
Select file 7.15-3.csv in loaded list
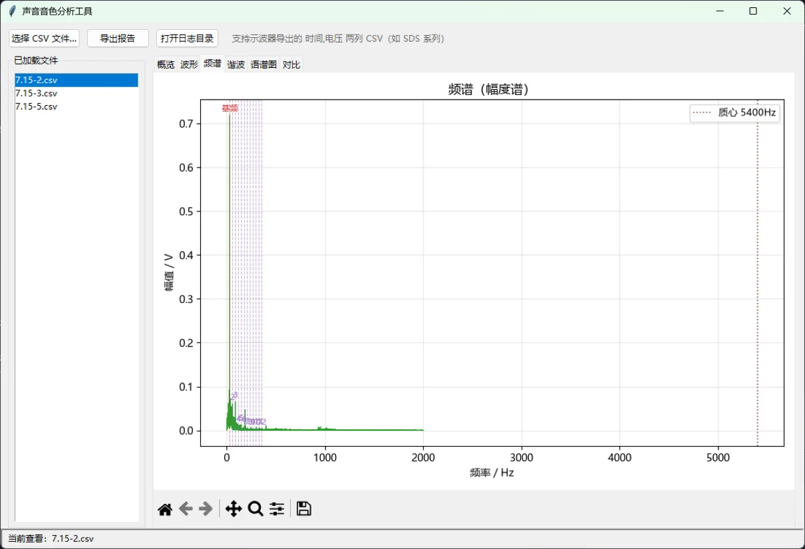pos(77,93)
